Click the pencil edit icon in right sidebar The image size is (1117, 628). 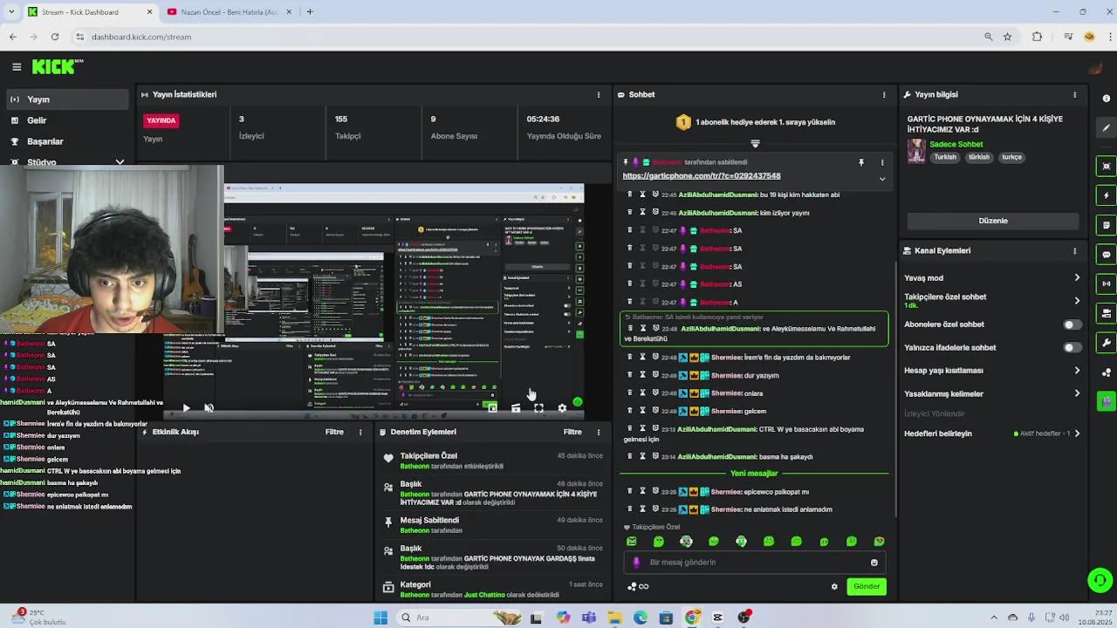(x=1107, y=127)
